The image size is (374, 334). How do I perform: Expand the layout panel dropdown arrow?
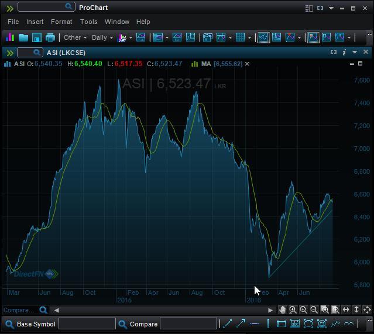click(230, 37)
